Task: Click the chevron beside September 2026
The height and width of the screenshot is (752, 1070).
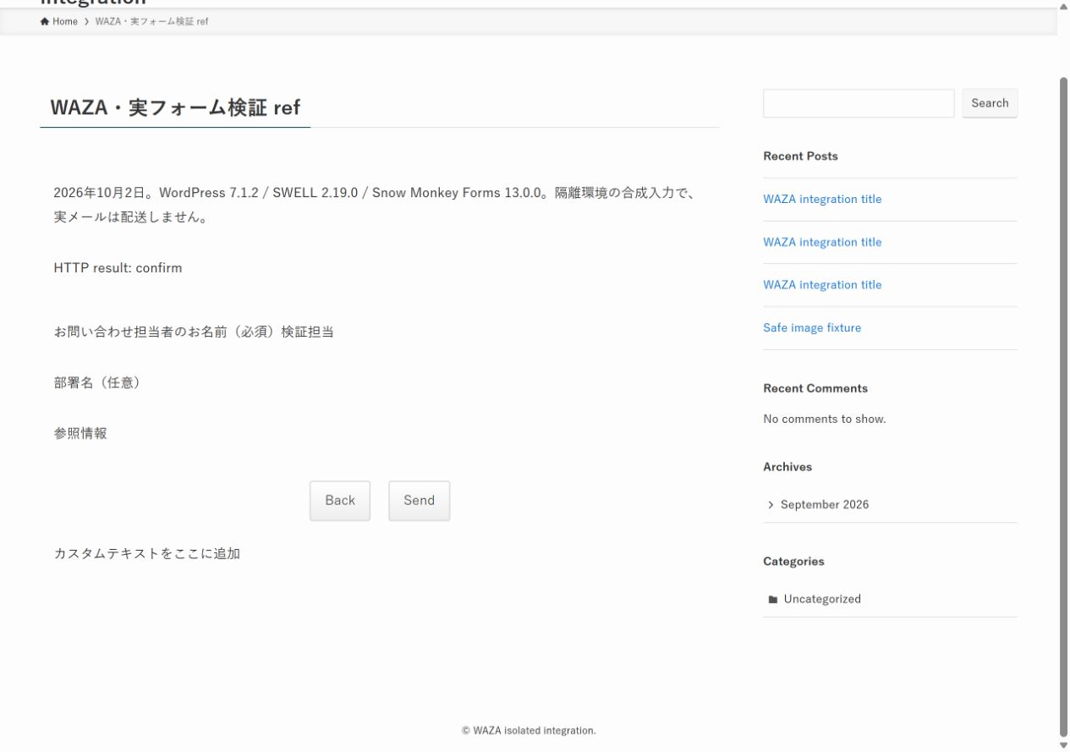Action: click(771, 505)
